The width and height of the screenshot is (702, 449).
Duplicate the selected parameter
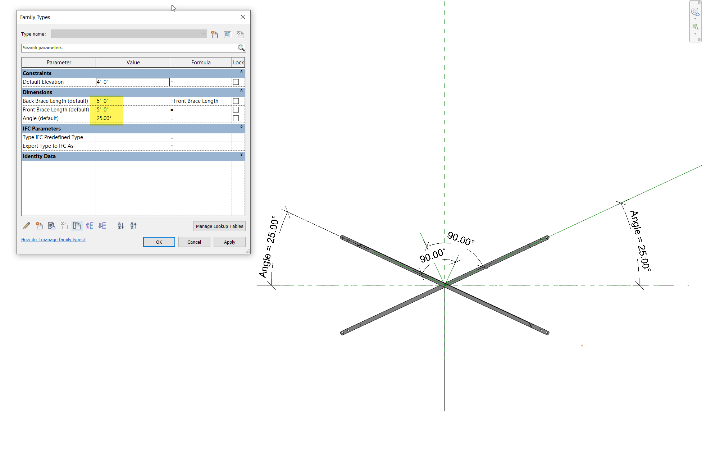[77, 226]
